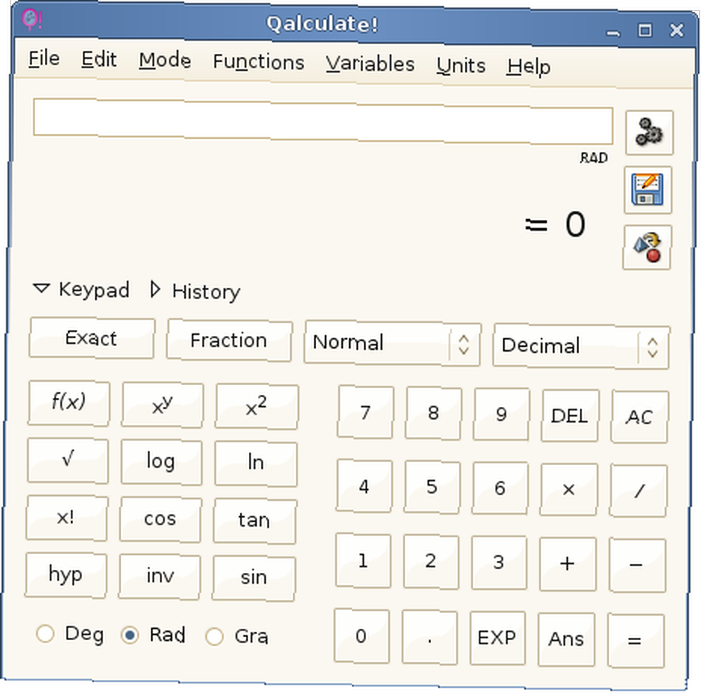Click the AC clear all button
This screenshot has width=701, height=694.
(639, 417)
